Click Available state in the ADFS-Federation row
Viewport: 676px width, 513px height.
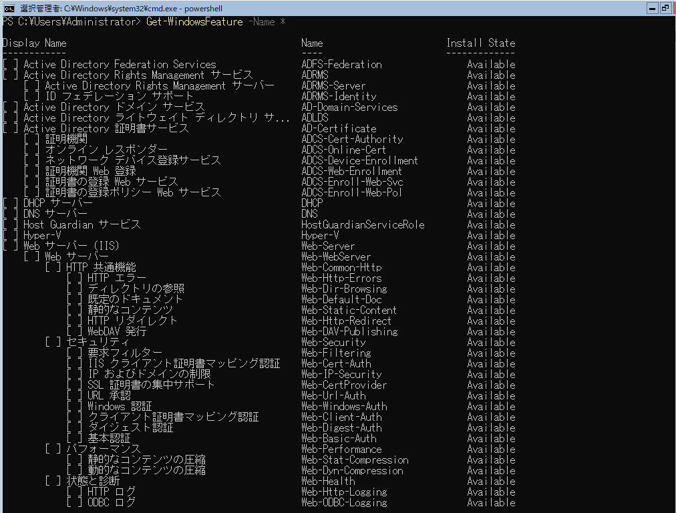point(492,65)
